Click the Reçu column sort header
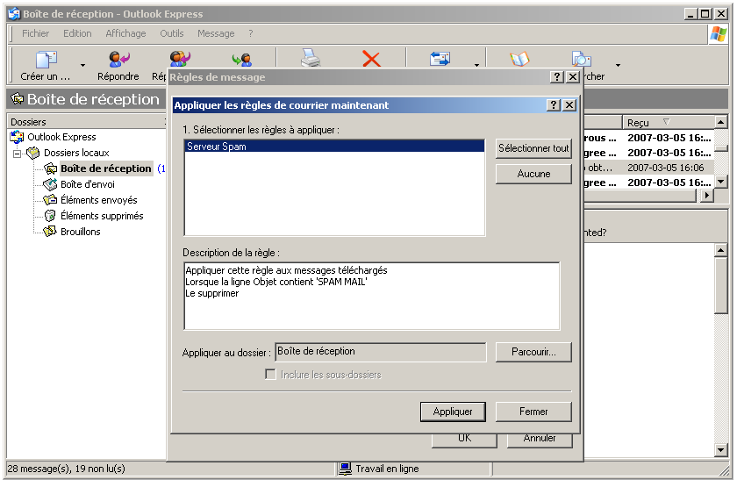Screen dimensions: 737x487 [x=668, y=122]
